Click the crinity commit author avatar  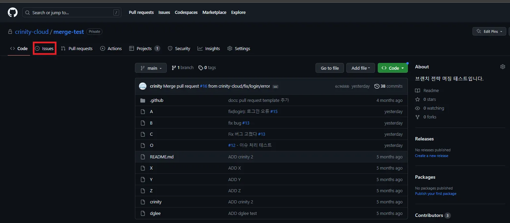143,86
